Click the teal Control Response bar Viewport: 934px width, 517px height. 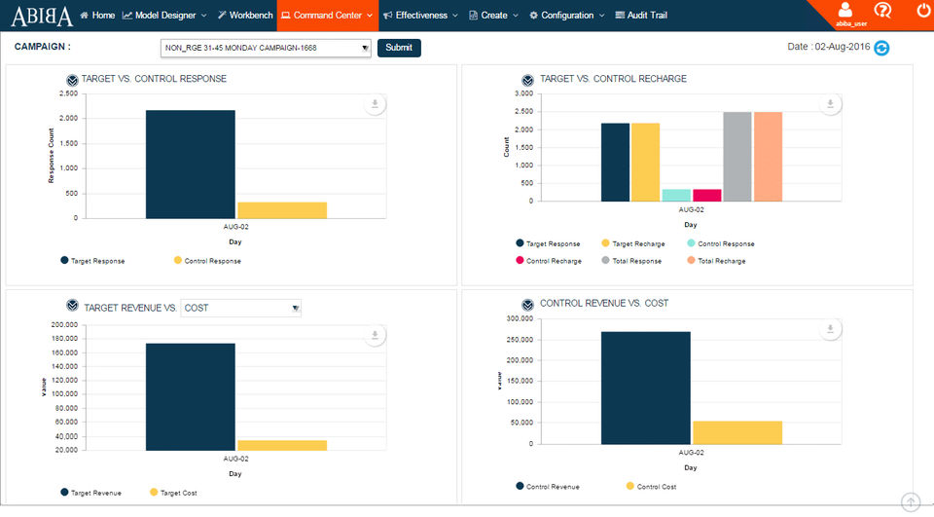[x=677, y=195]
